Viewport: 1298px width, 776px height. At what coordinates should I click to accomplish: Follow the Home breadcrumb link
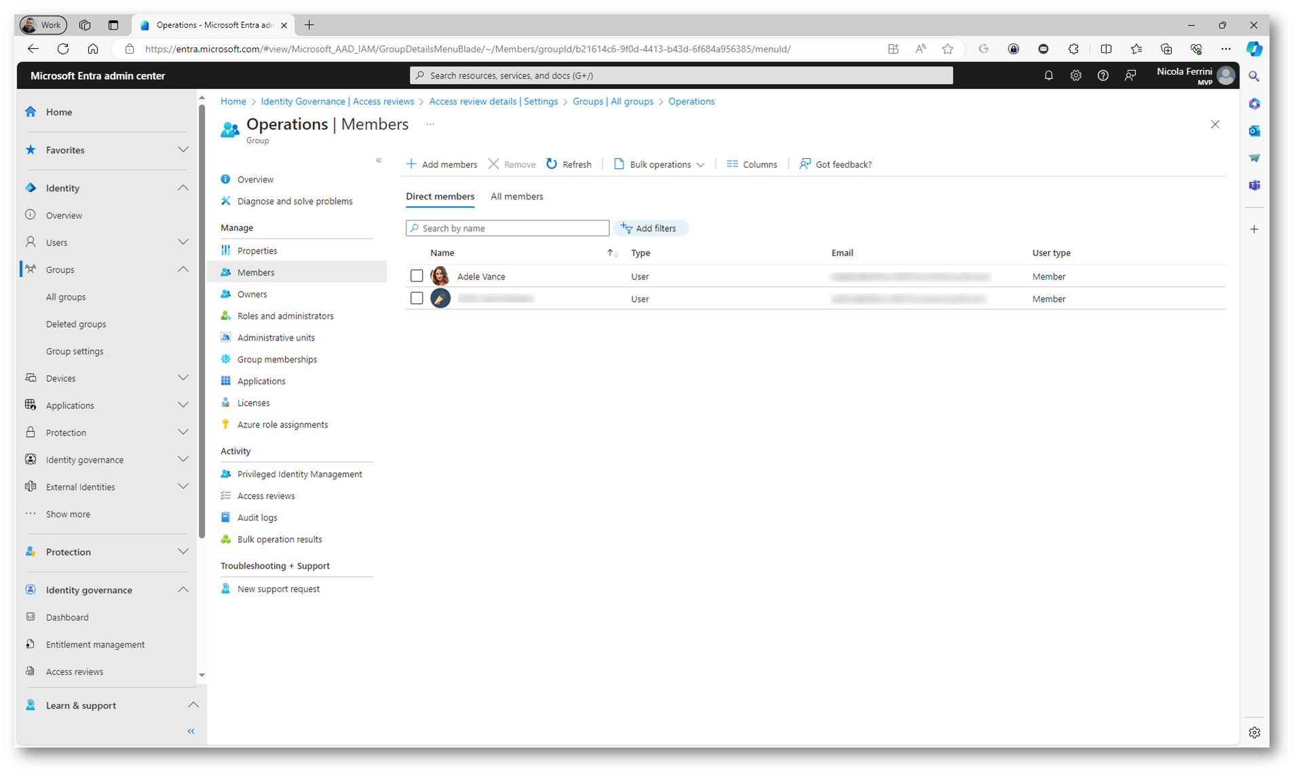coord(233,101)
